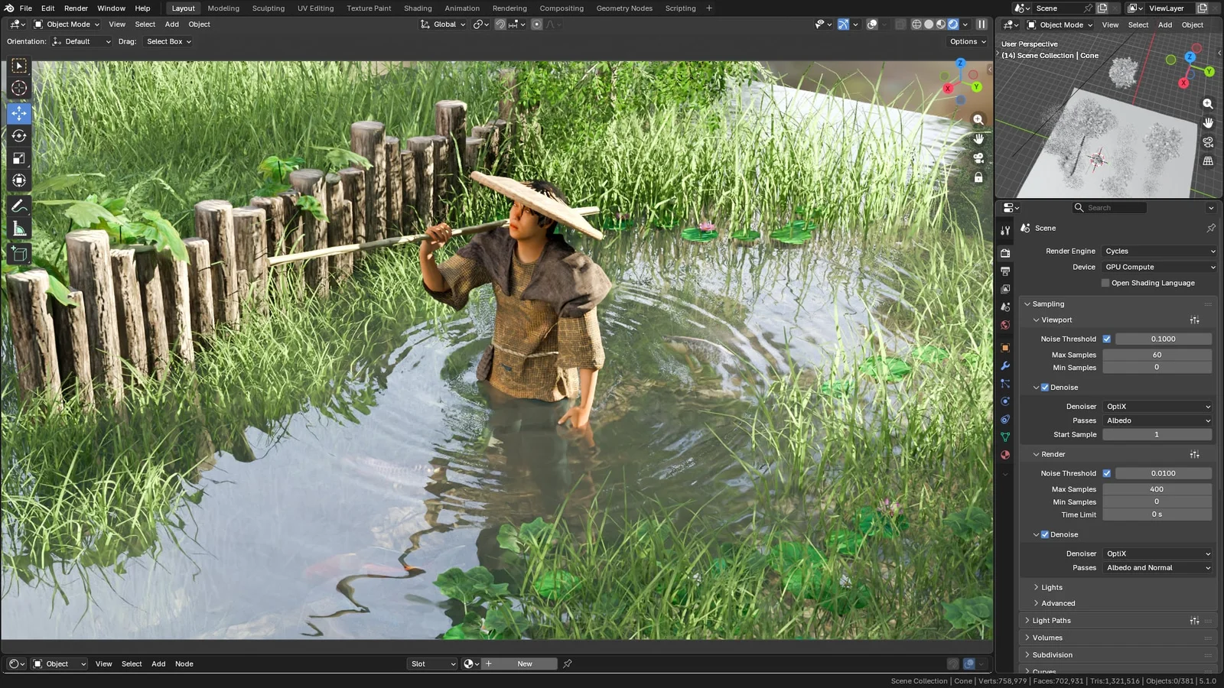The width and height of the screenshot is (1224, 688).
Task: Open the Material properties tab
Action: (1005, 455)
